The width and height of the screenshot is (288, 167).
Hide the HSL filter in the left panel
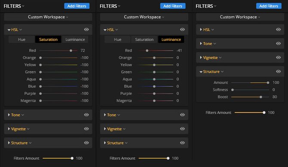[86, 30]
